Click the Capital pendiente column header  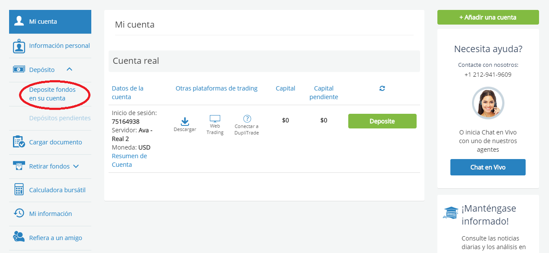click(324, 93)
